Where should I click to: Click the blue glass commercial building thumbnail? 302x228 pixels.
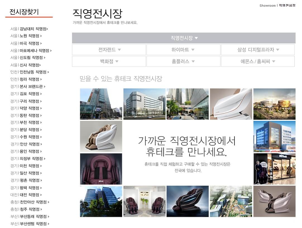click(274, 136)
